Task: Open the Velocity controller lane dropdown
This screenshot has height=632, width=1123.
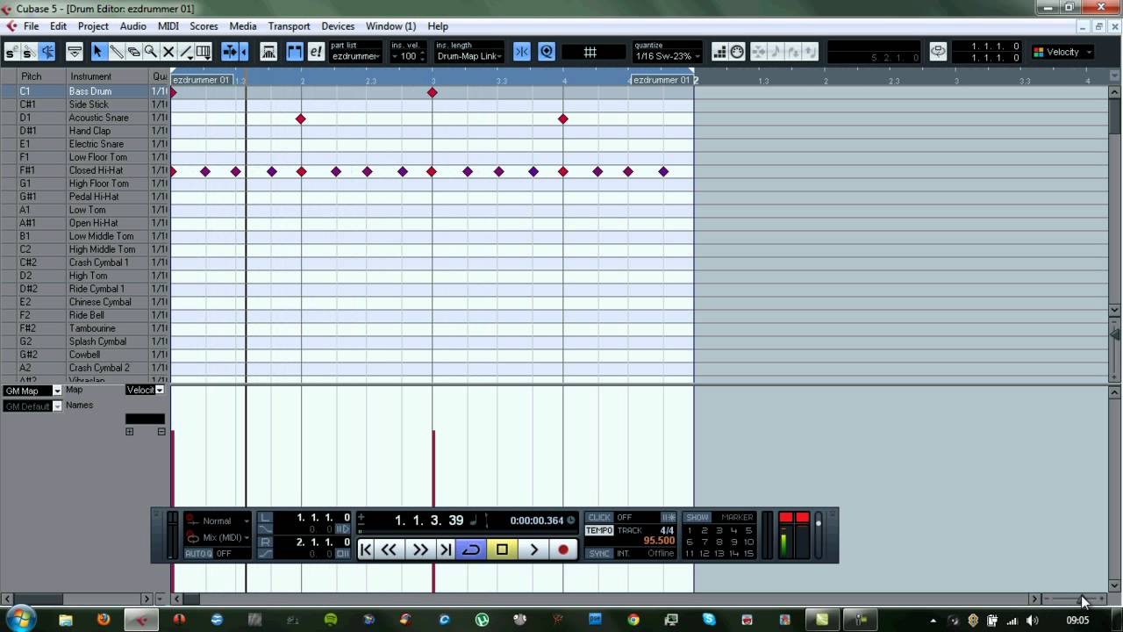Action: [x=145, y=390]
